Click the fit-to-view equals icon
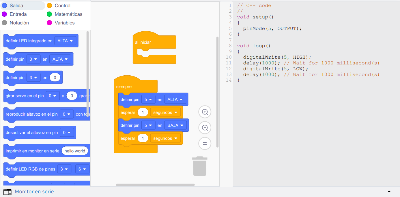 (x=205, y=144)
